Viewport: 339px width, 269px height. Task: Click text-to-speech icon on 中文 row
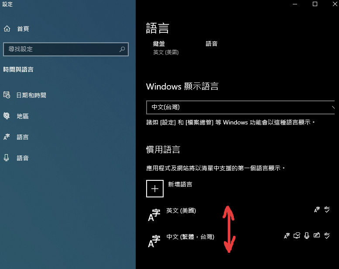[x=297, y=236]
